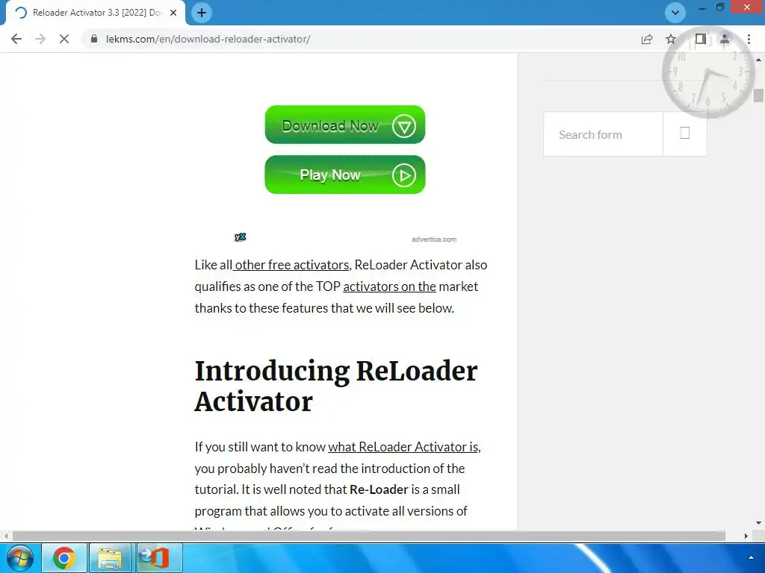Stop page loading with the X button
Image resolution: width=765 pixels, height=573 pixels.
pyautogui.click(x=64, y=39)
